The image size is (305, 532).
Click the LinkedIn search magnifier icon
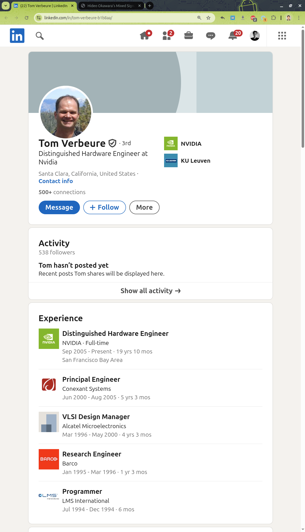pyautogui.click(x=40, y=36)
